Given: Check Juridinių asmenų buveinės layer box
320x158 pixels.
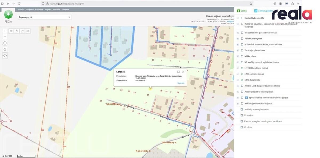Looking at the screenshot, I should pos(242,109).
